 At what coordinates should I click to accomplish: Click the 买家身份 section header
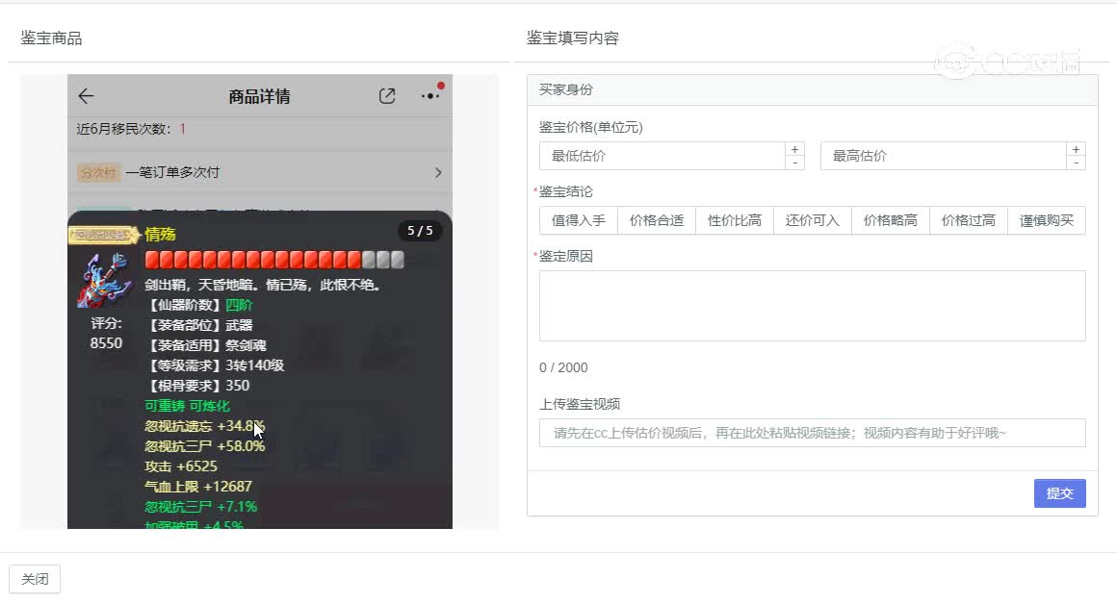point(812,89)
